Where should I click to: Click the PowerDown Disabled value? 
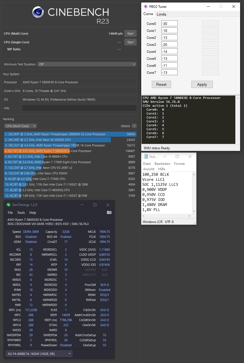[66, 345]
